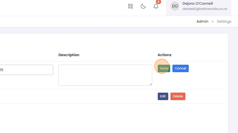238x133 pixels.
Task: Click the DO user avatar circle
Action: pos(175,6)
